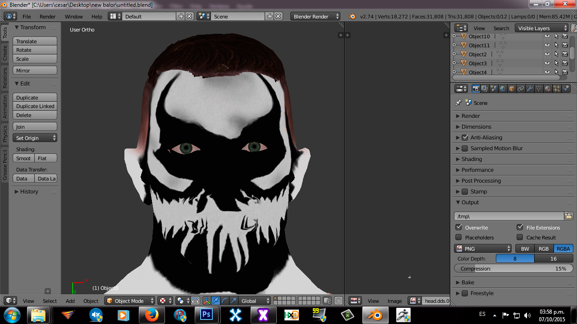Open Firefox from the taskbar
This screenshot has width=577, height=324.
tap(151, 315)
